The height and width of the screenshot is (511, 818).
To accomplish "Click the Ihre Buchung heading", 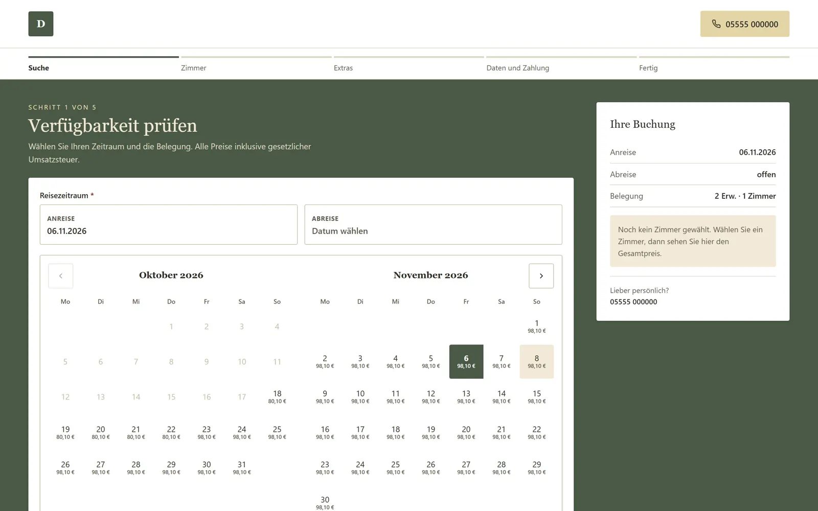I will [x=643, y=124].
